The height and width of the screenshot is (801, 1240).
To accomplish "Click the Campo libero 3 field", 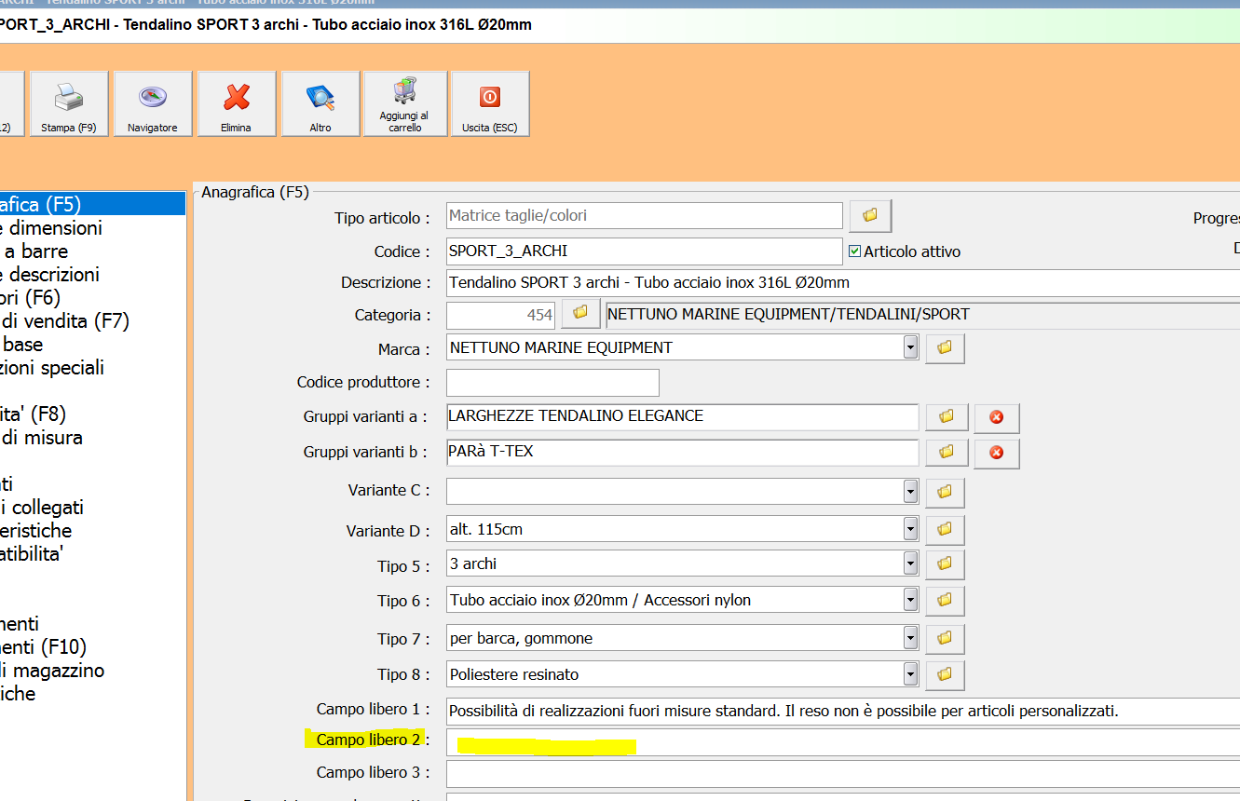I will pyautogui.click(x=843, y=774).
